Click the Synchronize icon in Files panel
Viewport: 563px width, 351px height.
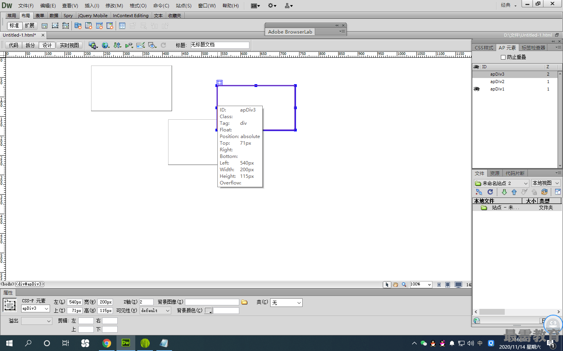tap(544, 192)
